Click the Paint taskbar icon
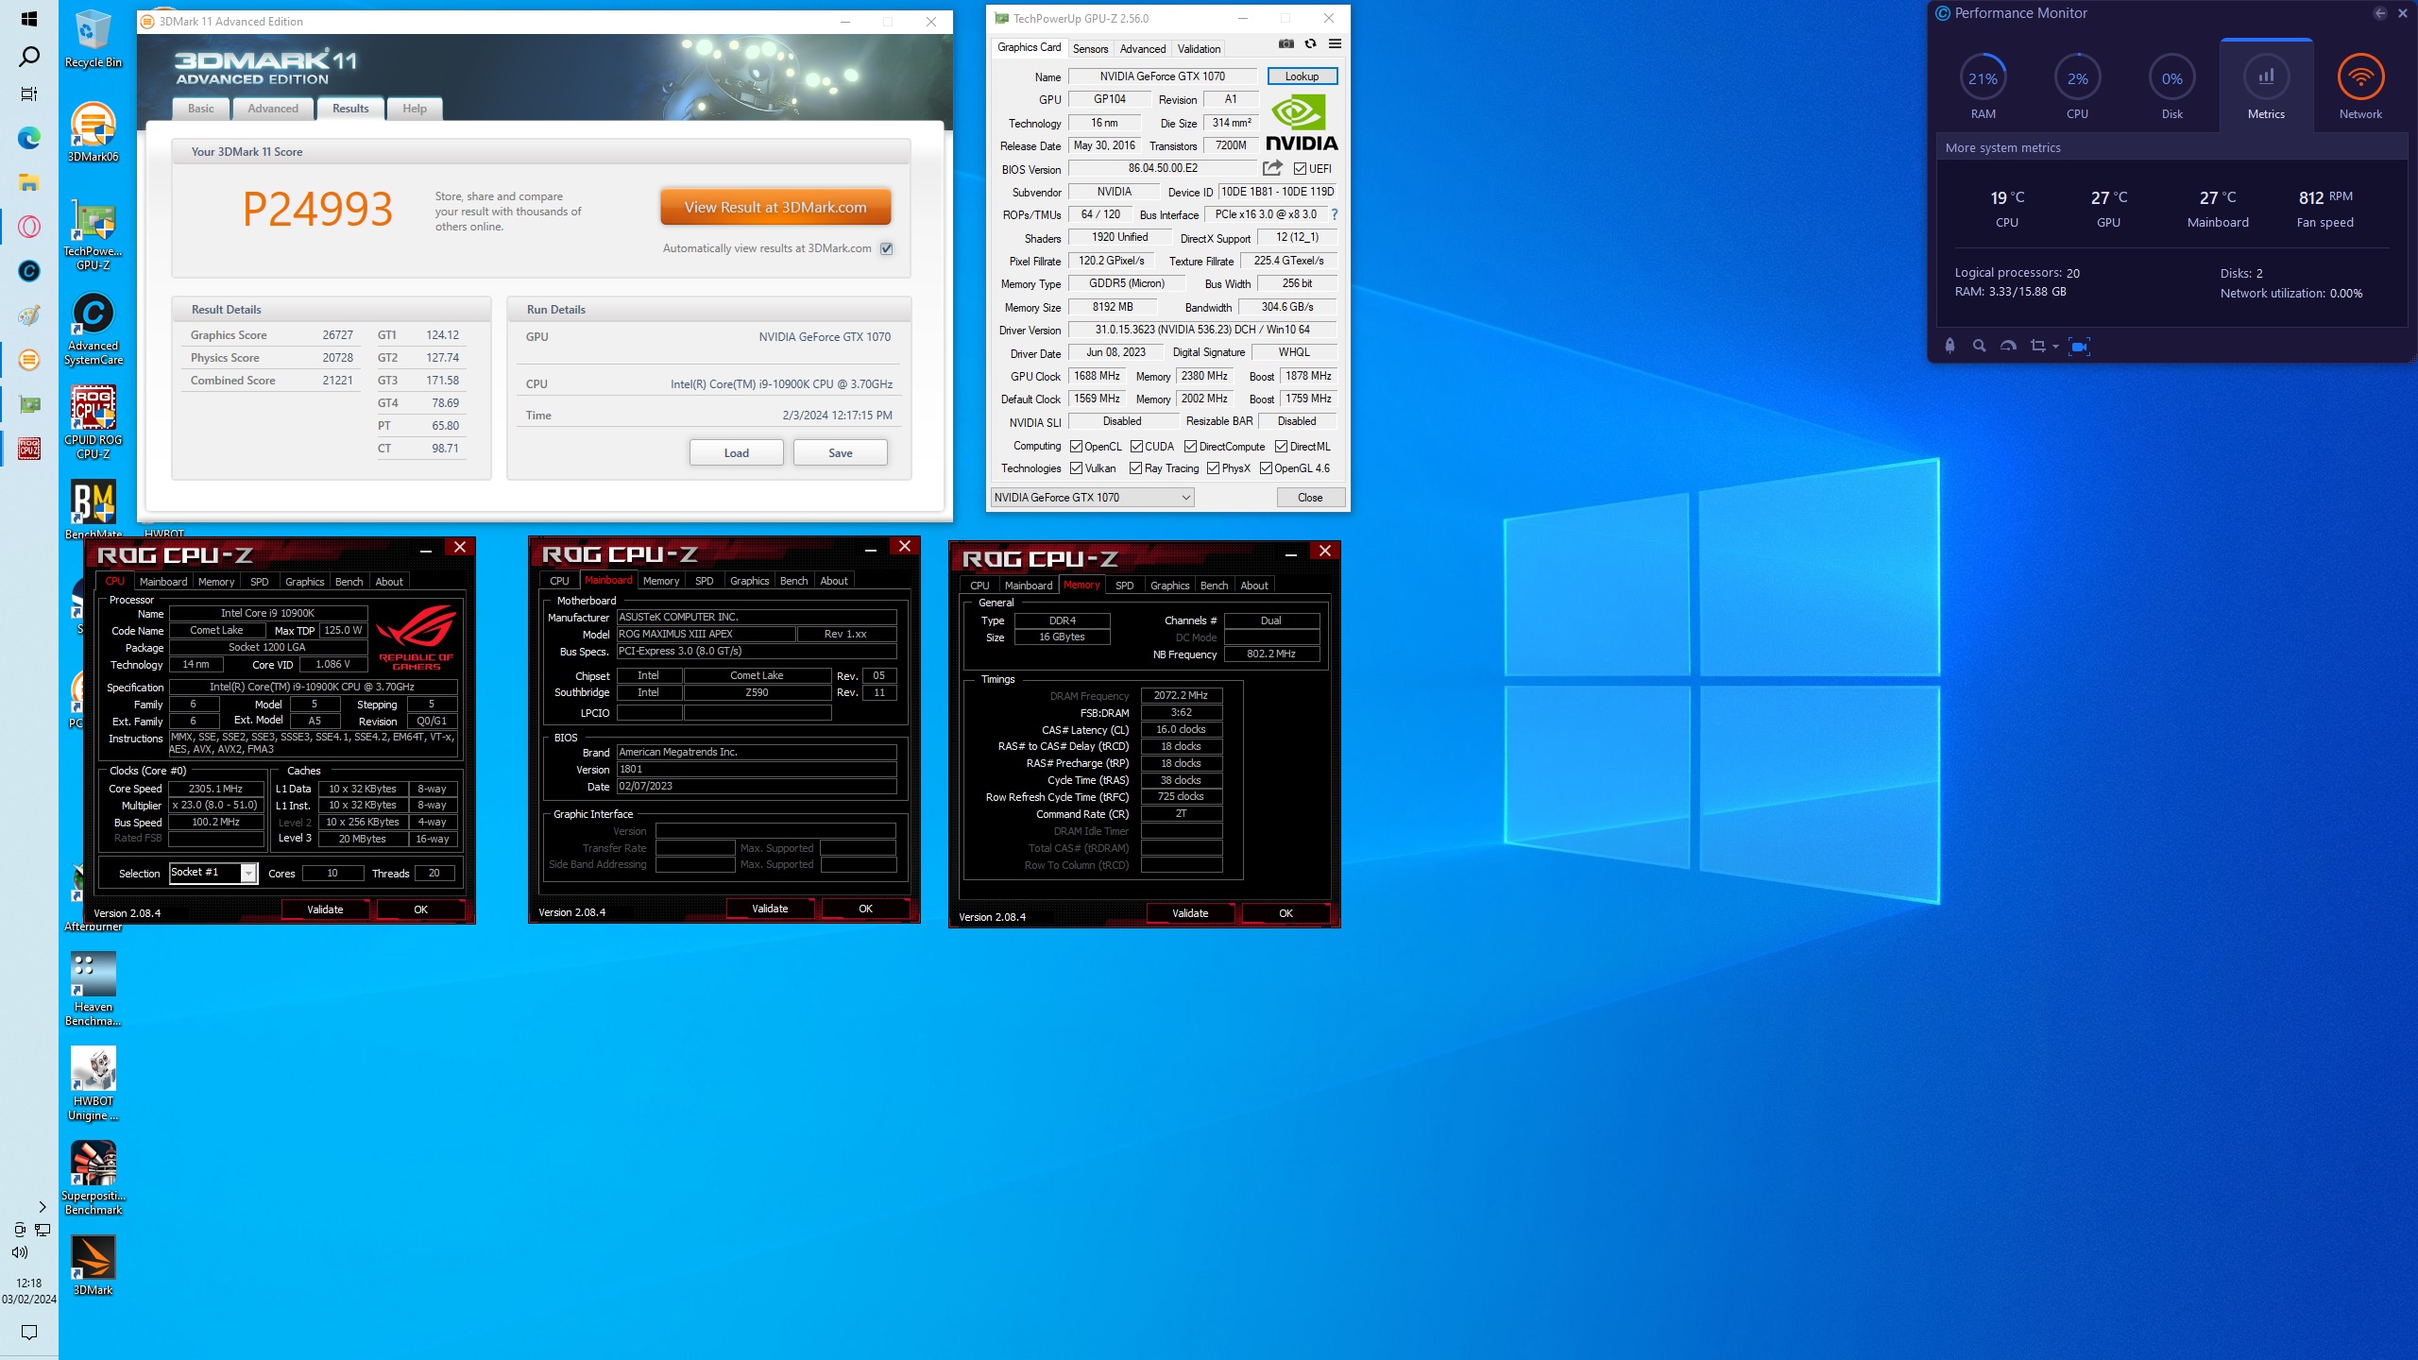This screenshot has width=2418, height=1360. point(29,315)
